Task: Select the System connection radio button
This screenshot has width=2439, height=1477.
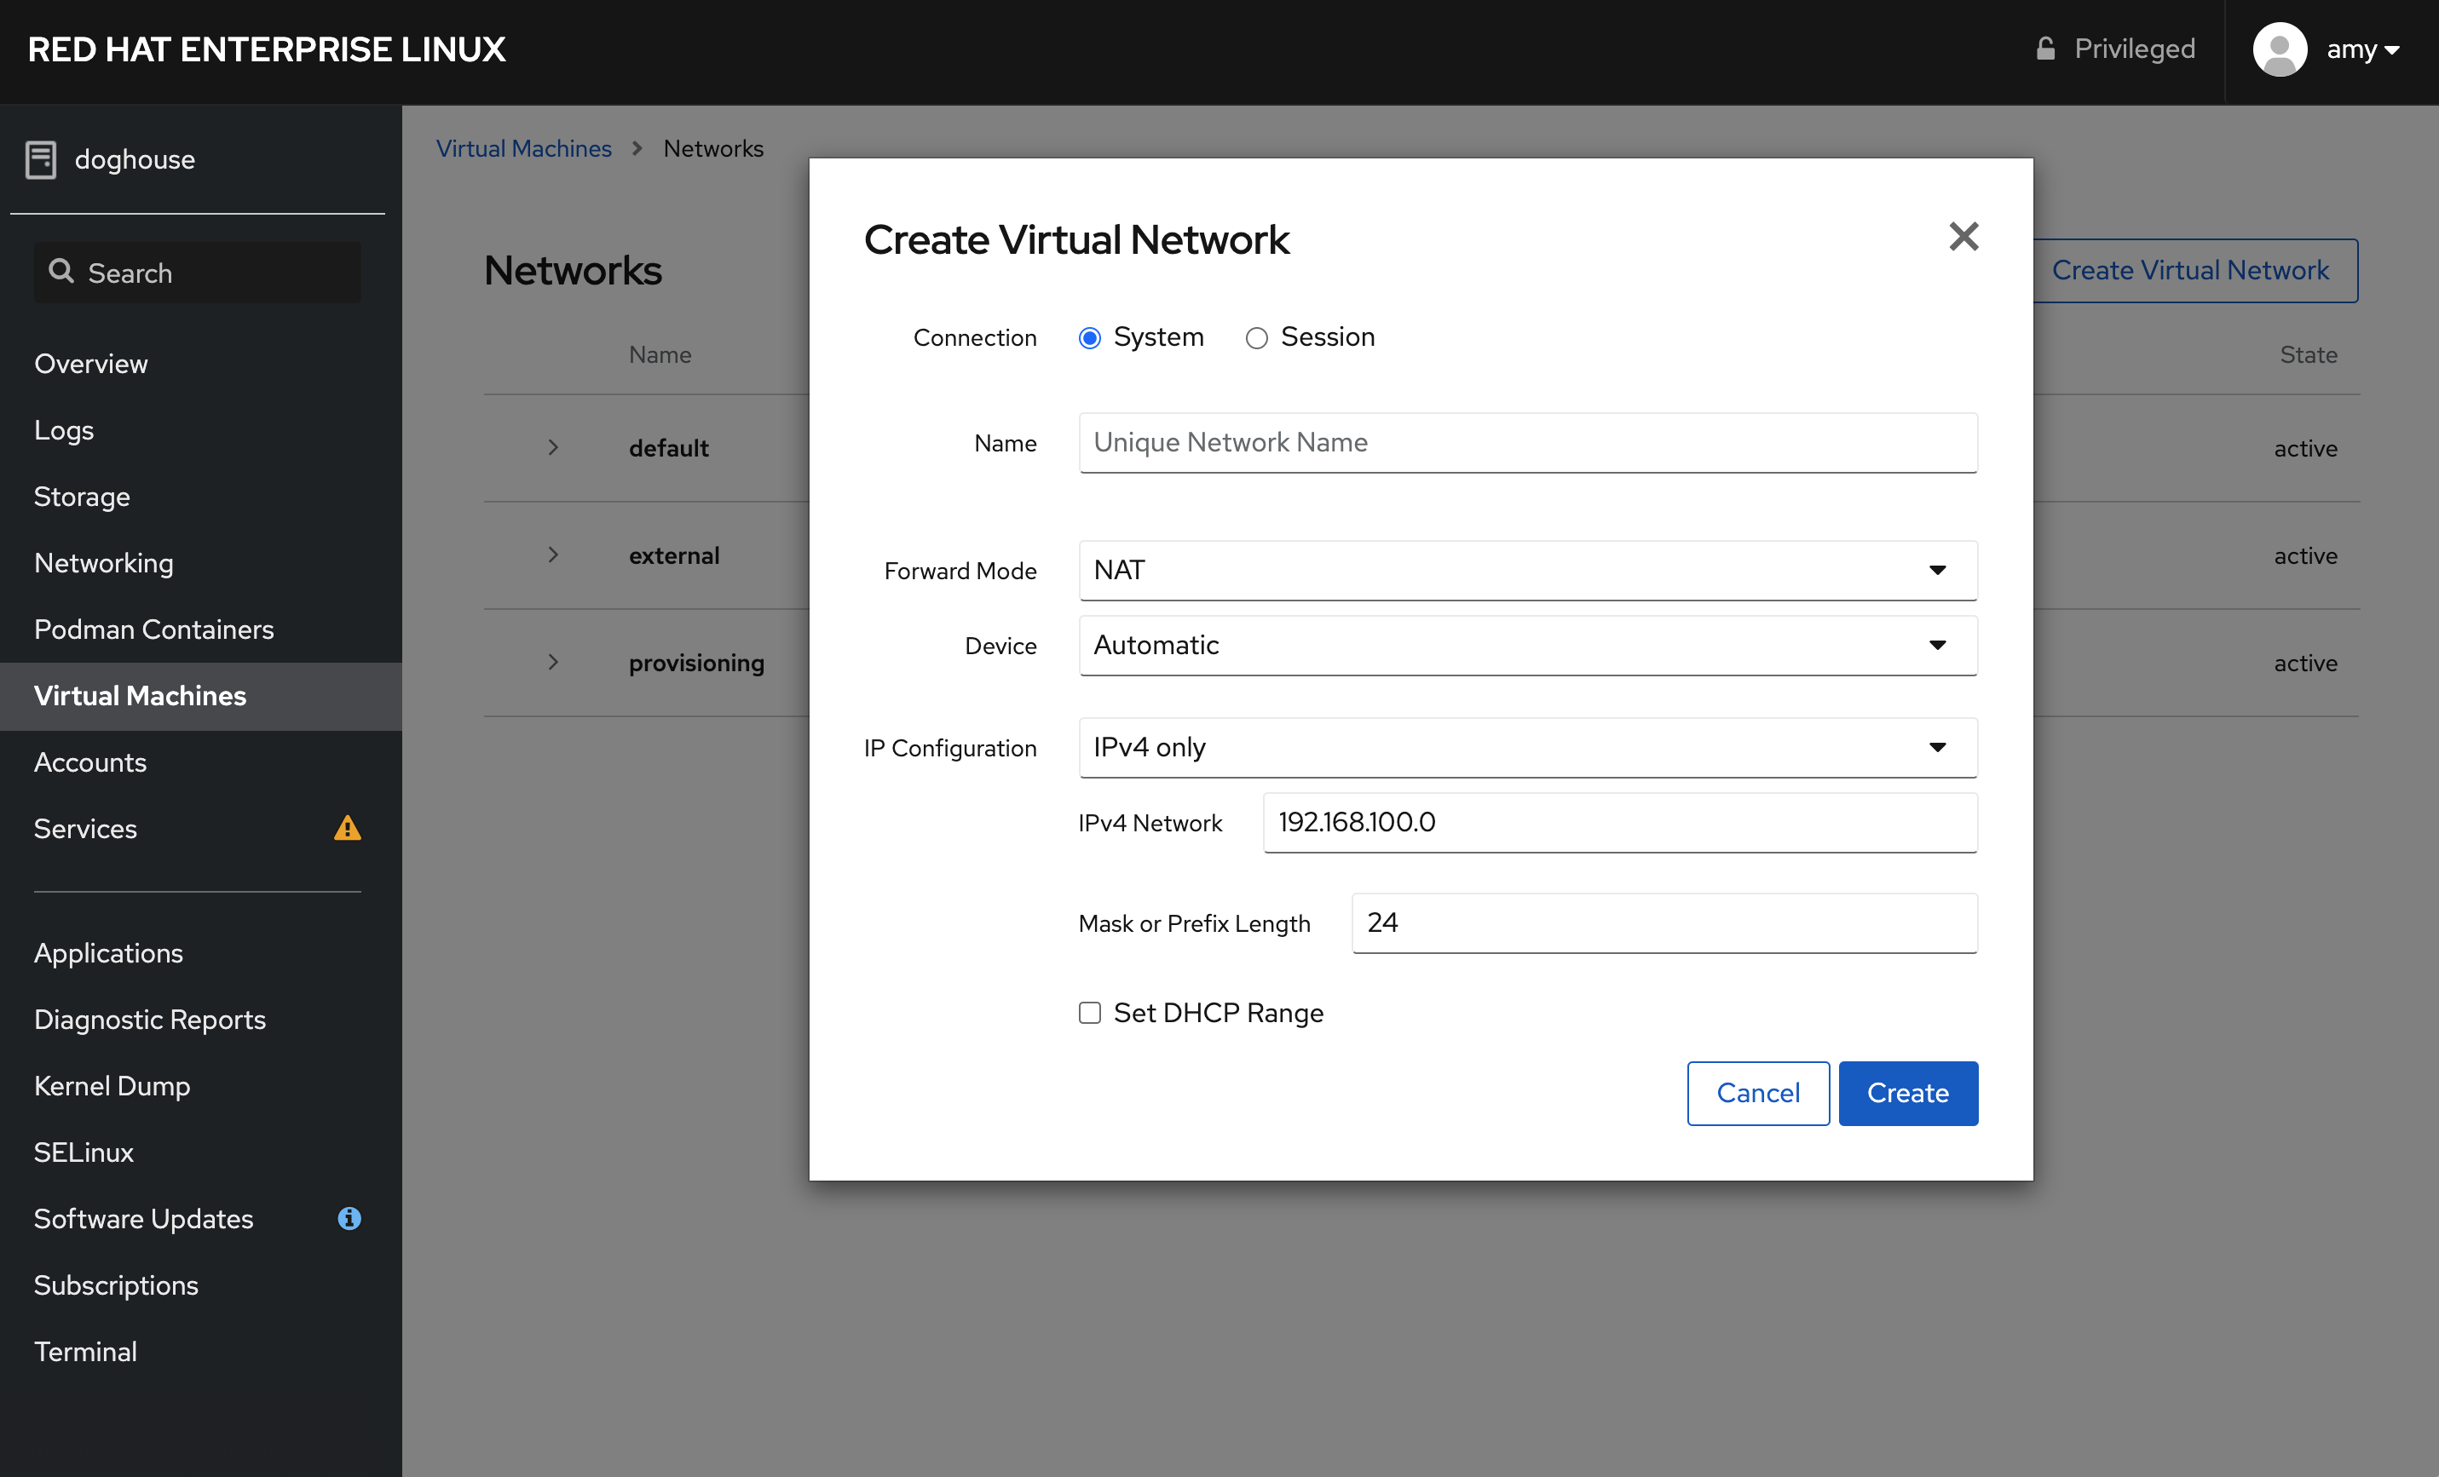Action: click(x=1089, y=338)
